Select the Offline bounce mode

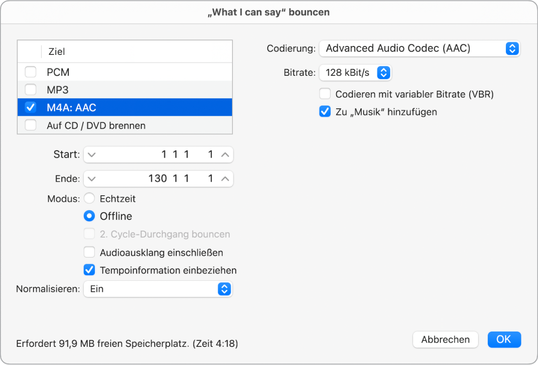[89, 216]
